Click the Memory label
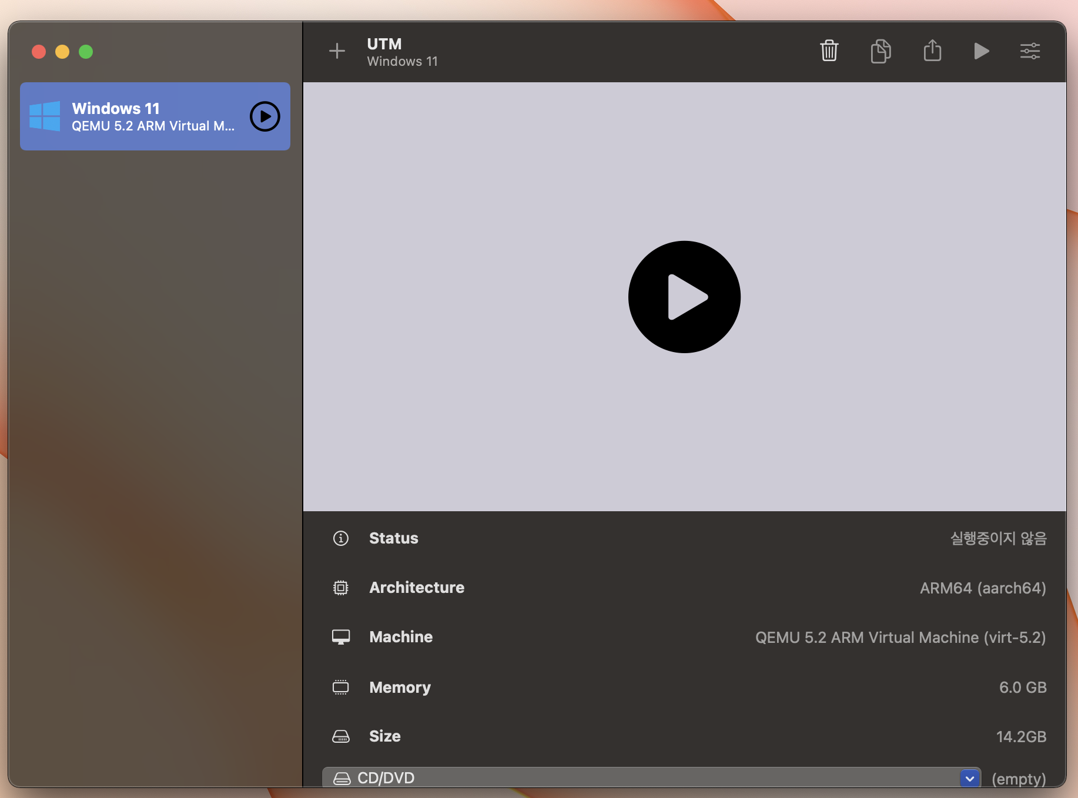 (400, 688)
